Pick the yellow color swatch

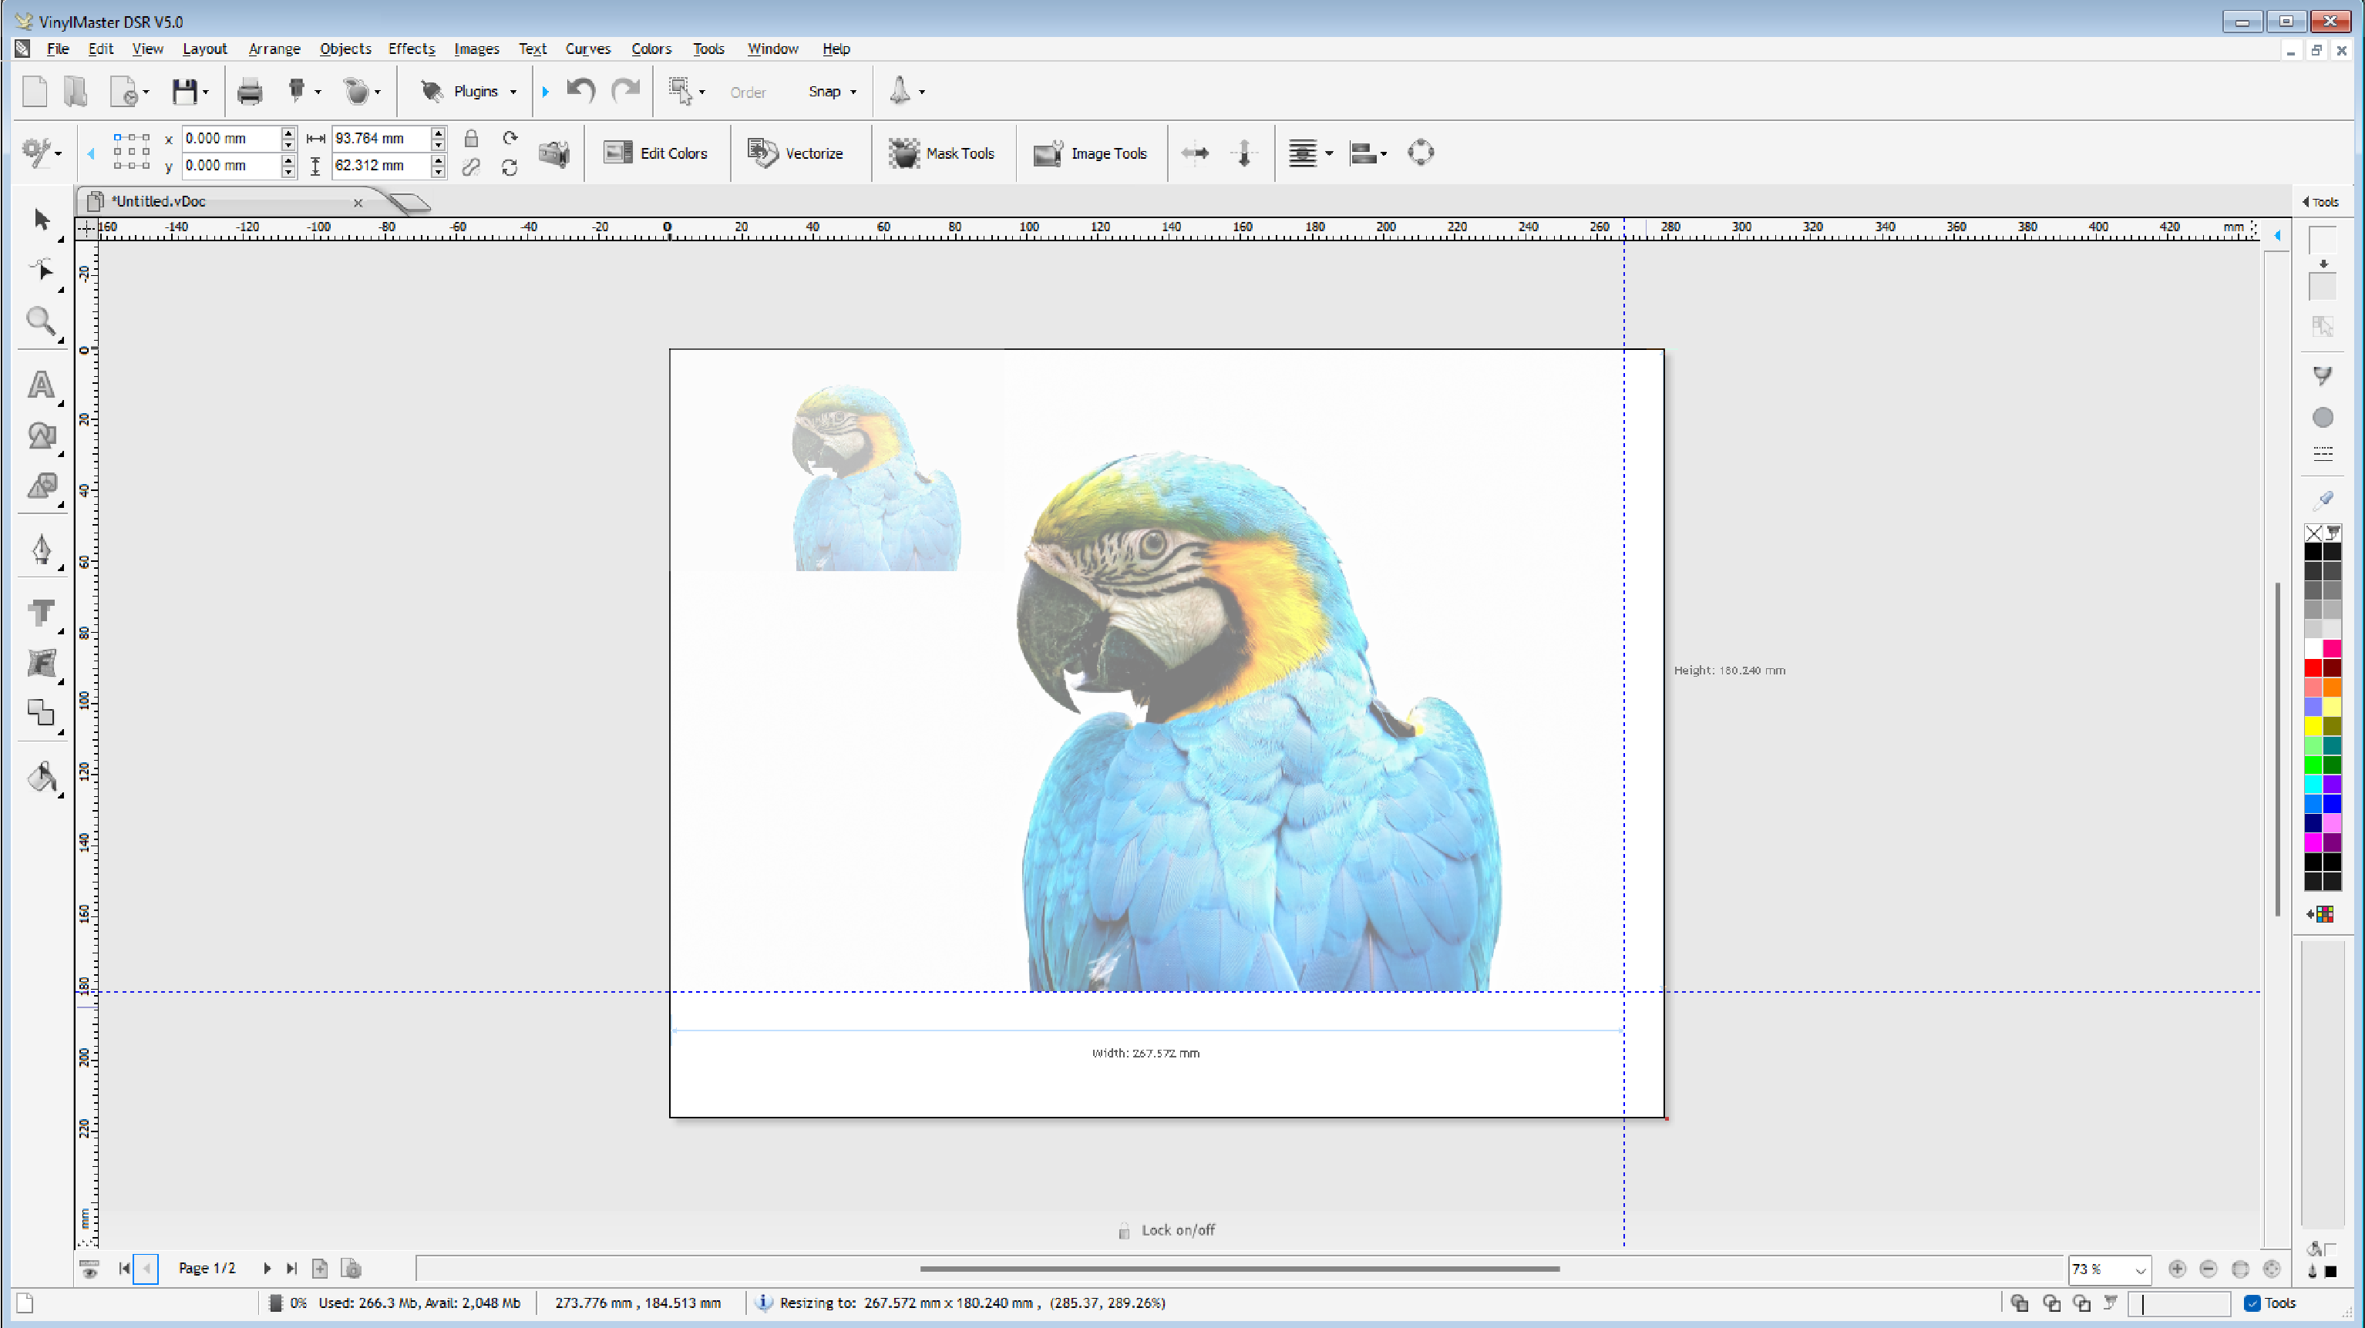click(x=2313, y=726)
